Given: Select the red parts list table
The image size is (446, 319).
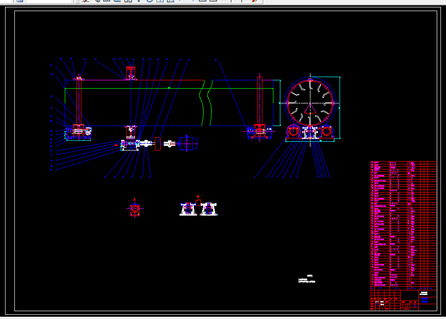Looking at the screenshot, I should [x=404, y=225].
